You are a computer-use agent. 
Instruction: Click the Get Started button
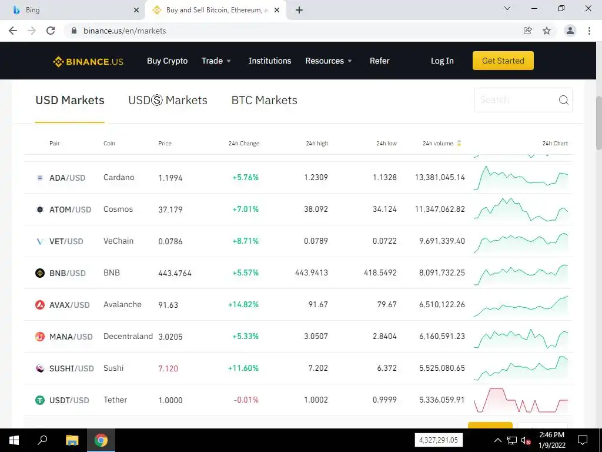pyautogui.click(x=503, y=61)
